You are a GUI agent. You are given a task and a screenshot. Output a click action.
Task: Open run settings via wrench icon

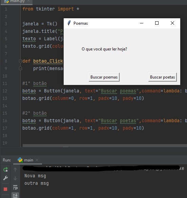pos(5,178)
